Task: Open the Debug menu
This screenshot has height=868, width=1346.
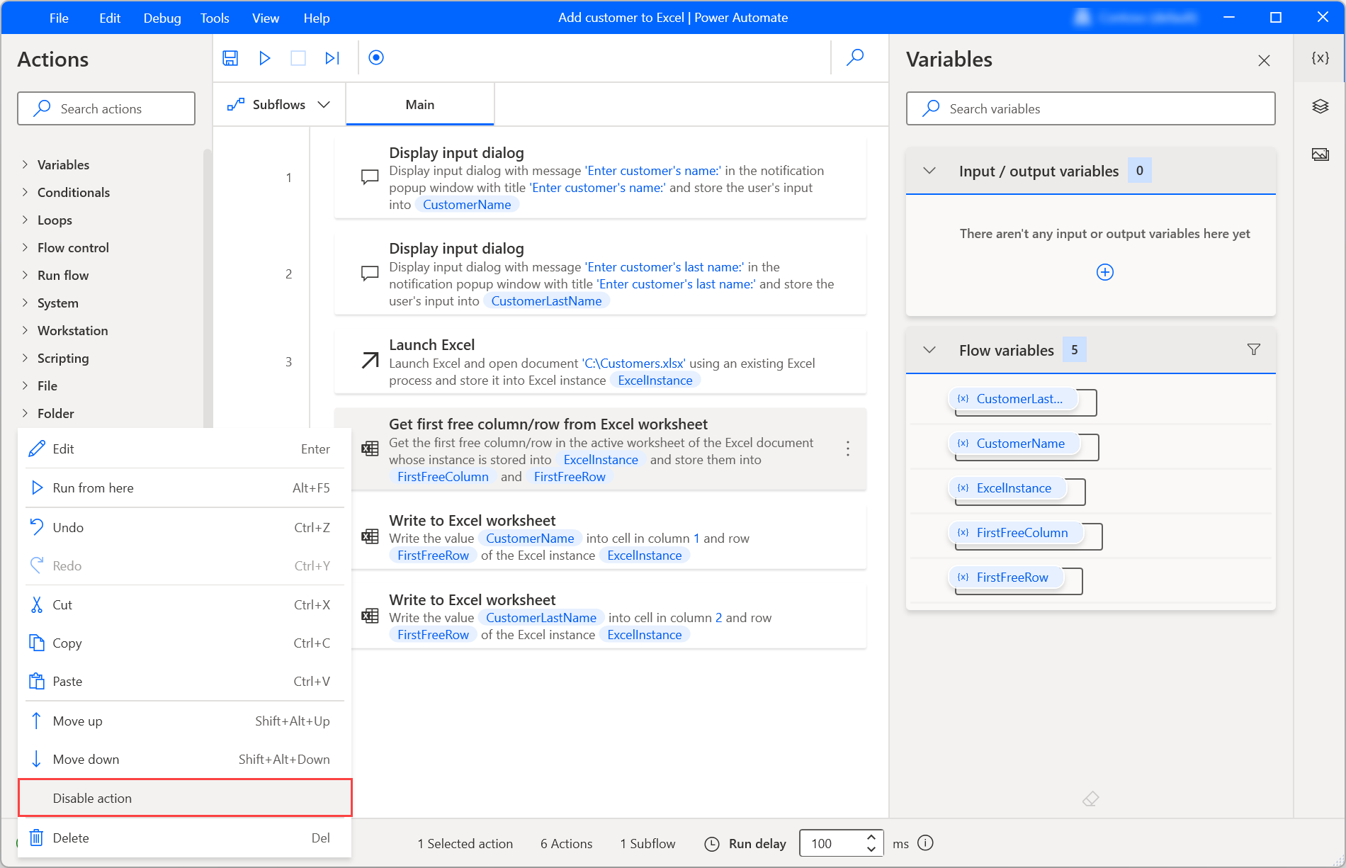Action: tap(162, 18)
